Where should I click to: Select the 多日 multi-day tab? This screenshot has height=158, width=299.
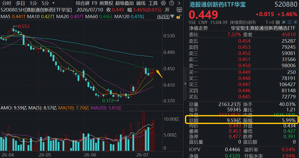point(20,3)
